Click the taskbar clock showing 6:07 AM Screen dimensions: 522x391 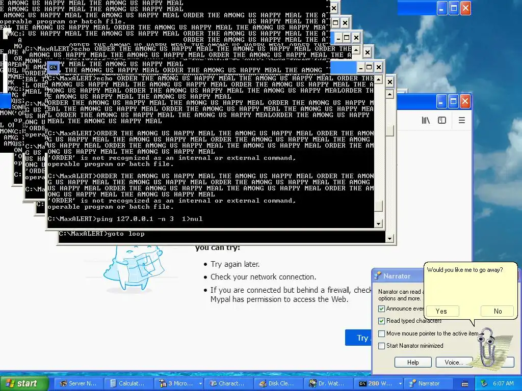pos(503,383)
